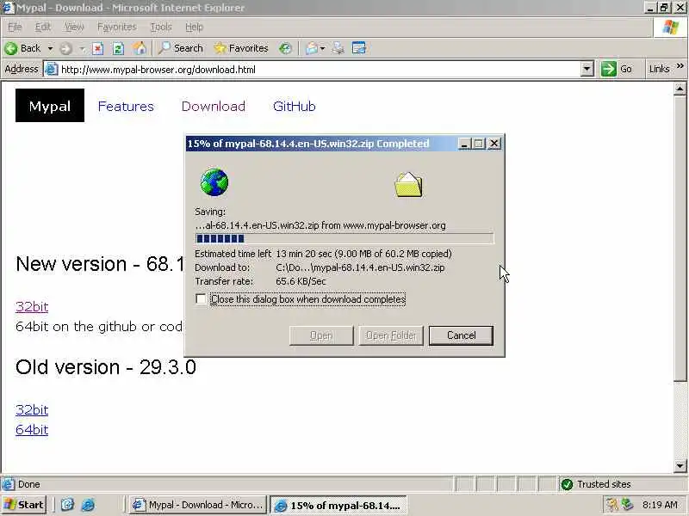Click the old version 64bit link

coord(32,429)
